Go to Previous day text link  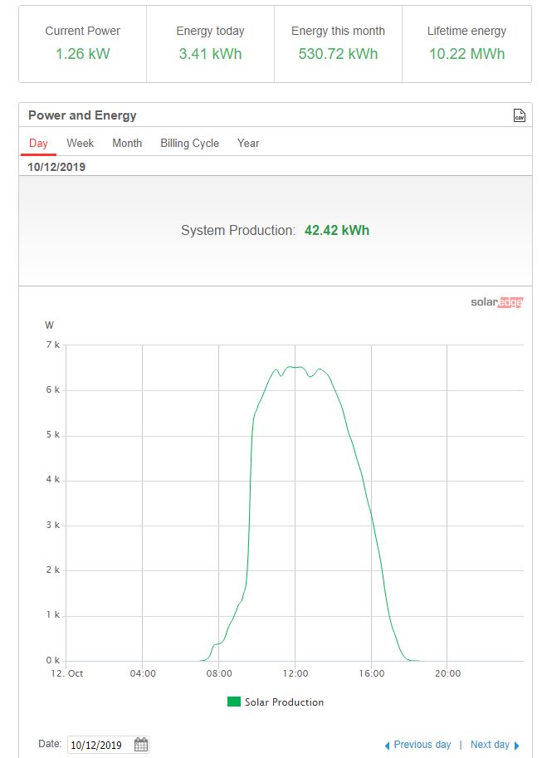point(422,745)
